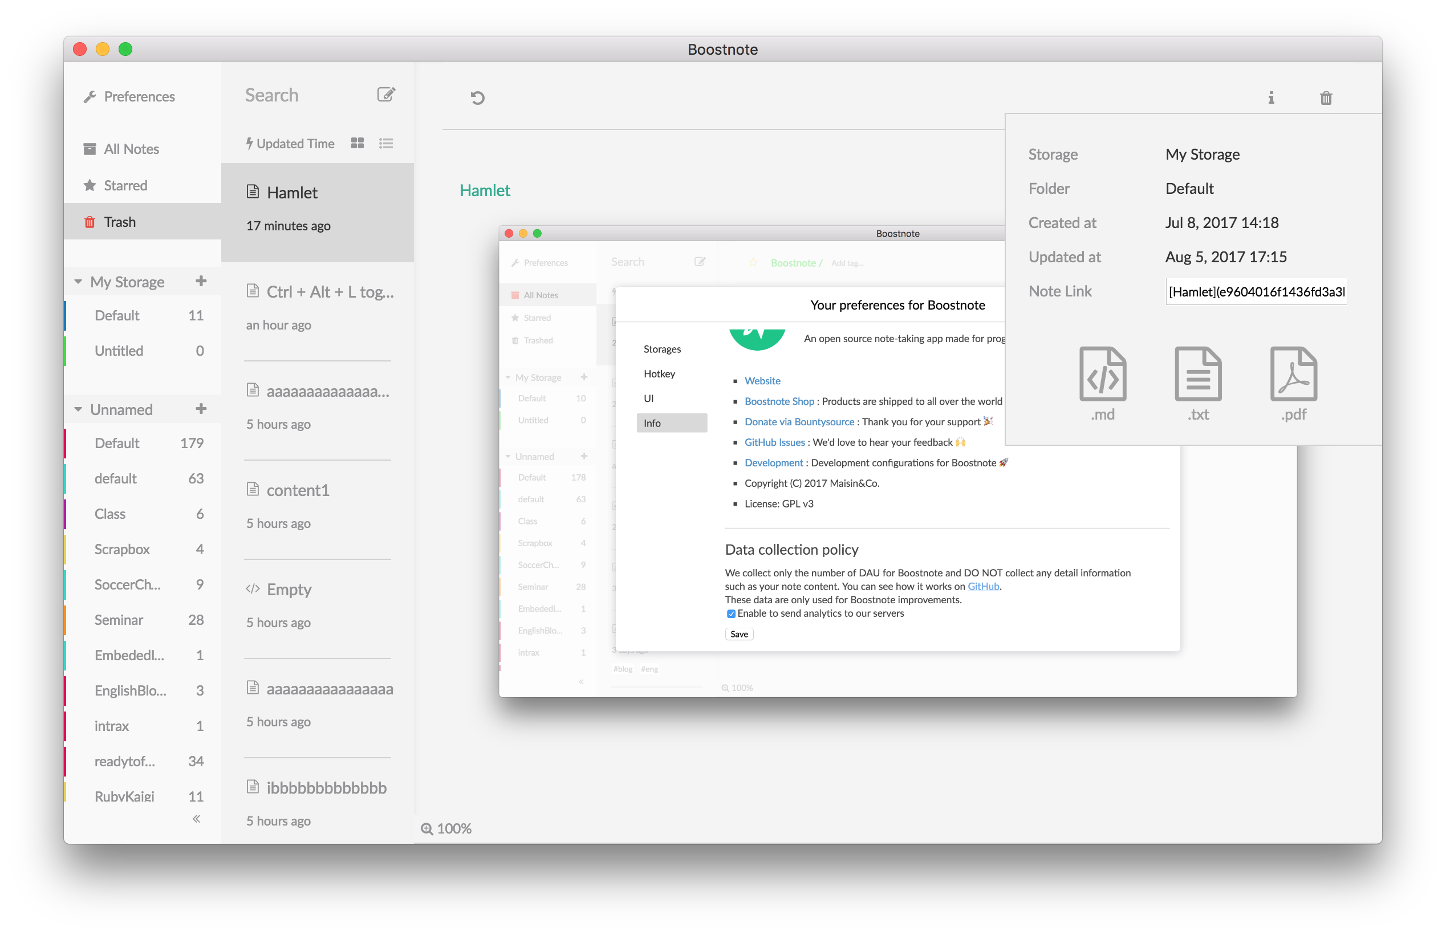1446x935 pixels.
Task: Adjust zoom level at 100% indicator
Action: coord(446,828)
